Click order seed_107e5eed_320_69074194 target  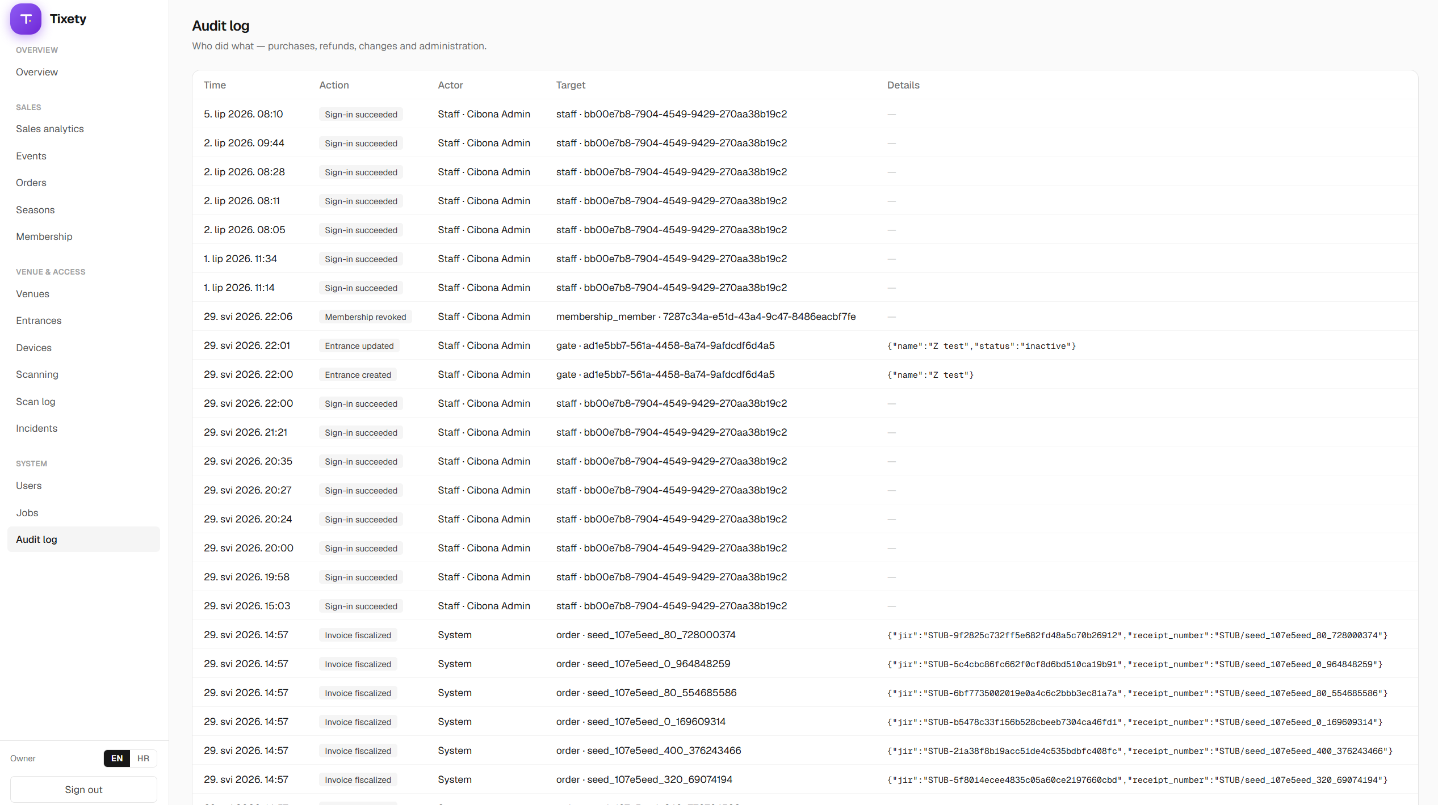coord(644,779)
